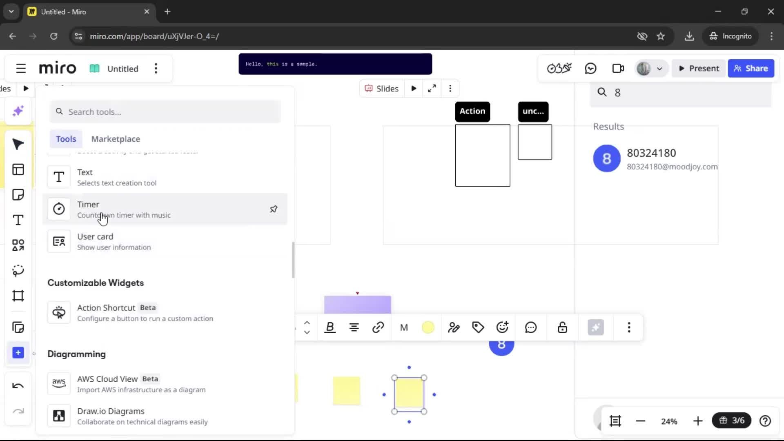Screen dimensions: 784x441
Task: Toggle bold formatting on sticky note
Action: pyautogui.click(x=330, y=327)
